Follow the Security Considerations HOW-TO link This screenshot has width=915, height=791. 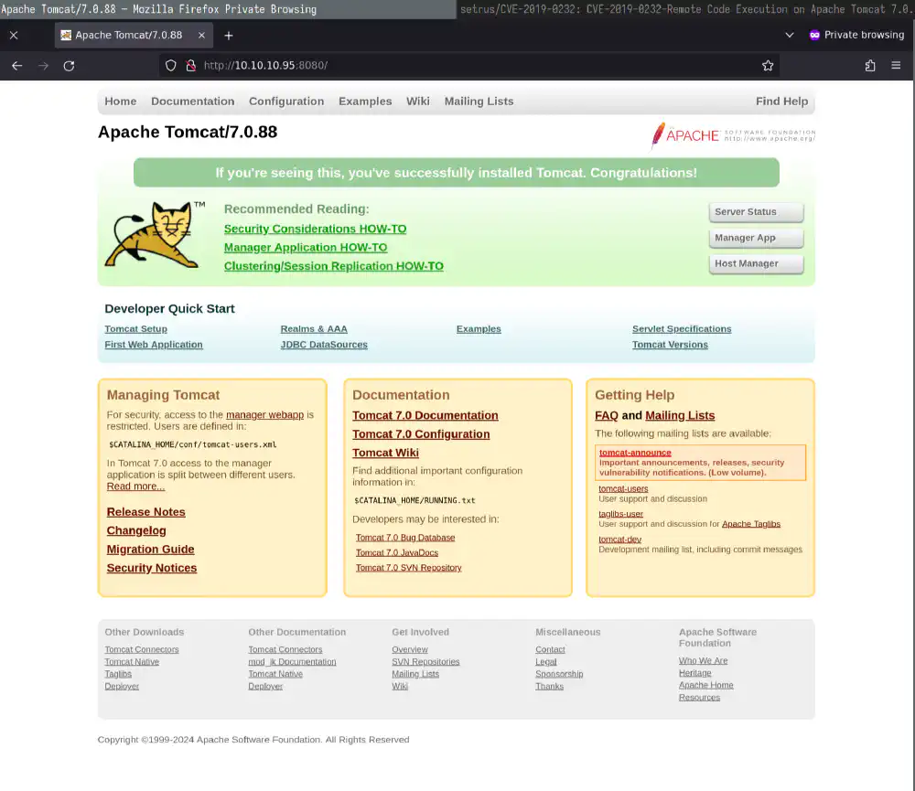pyautogui.click(x=315, y=228)
